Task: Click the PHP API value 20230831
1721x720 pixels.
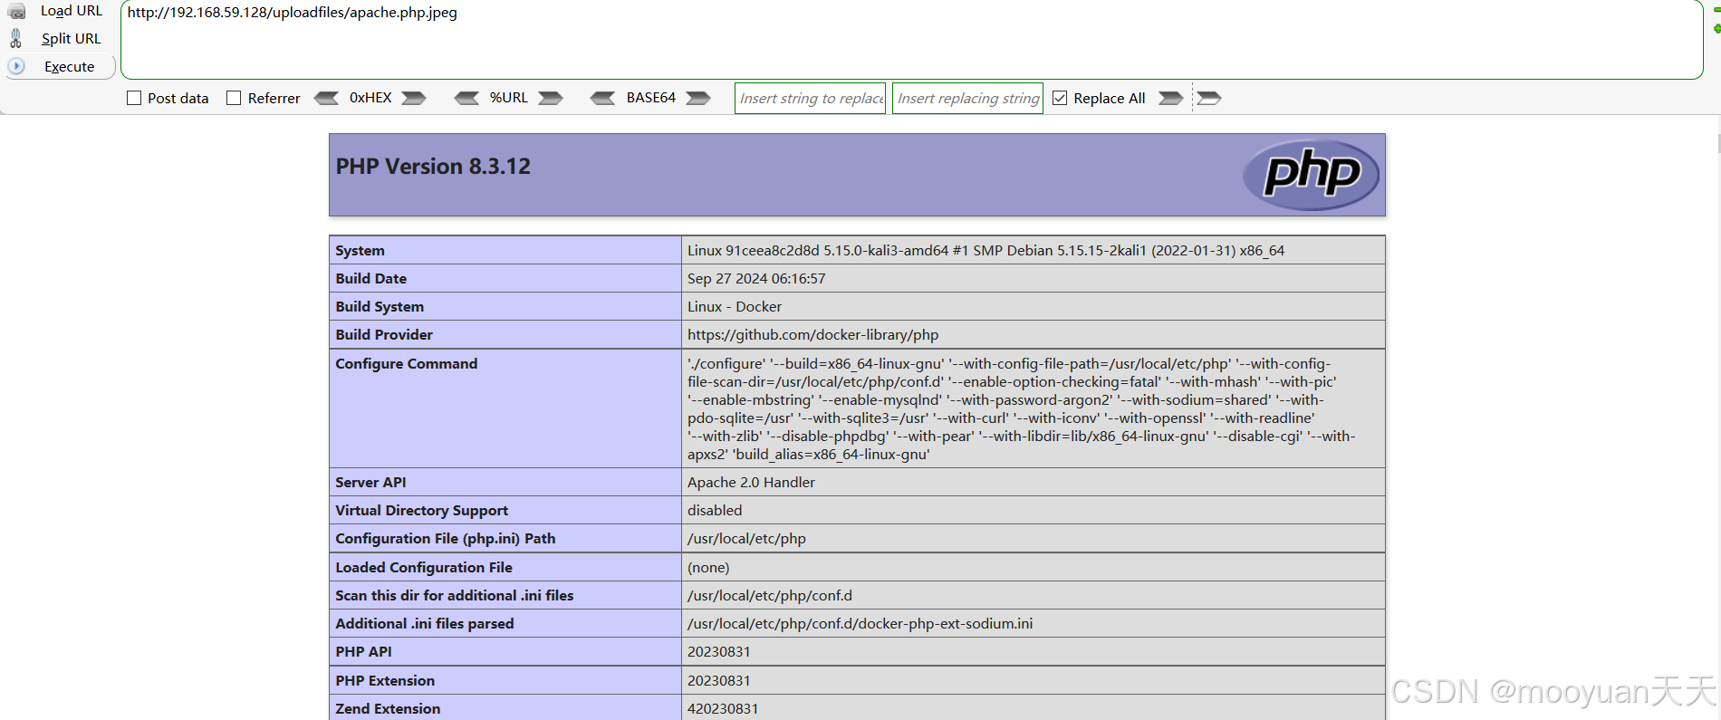Action: coord(718,652)
